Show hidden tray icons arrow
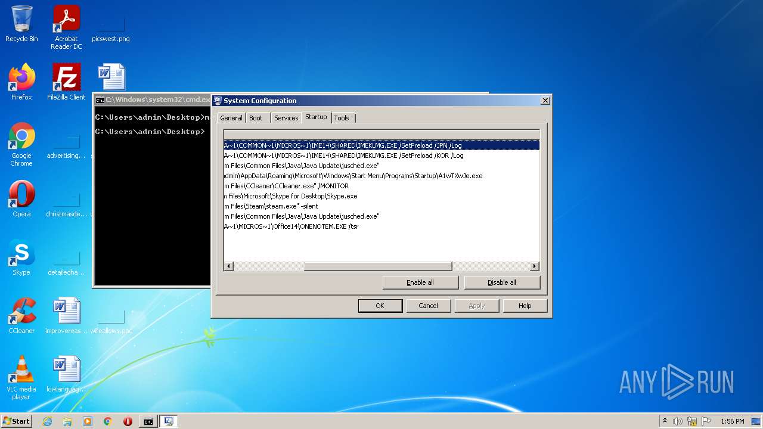 [x=665, y=421]
